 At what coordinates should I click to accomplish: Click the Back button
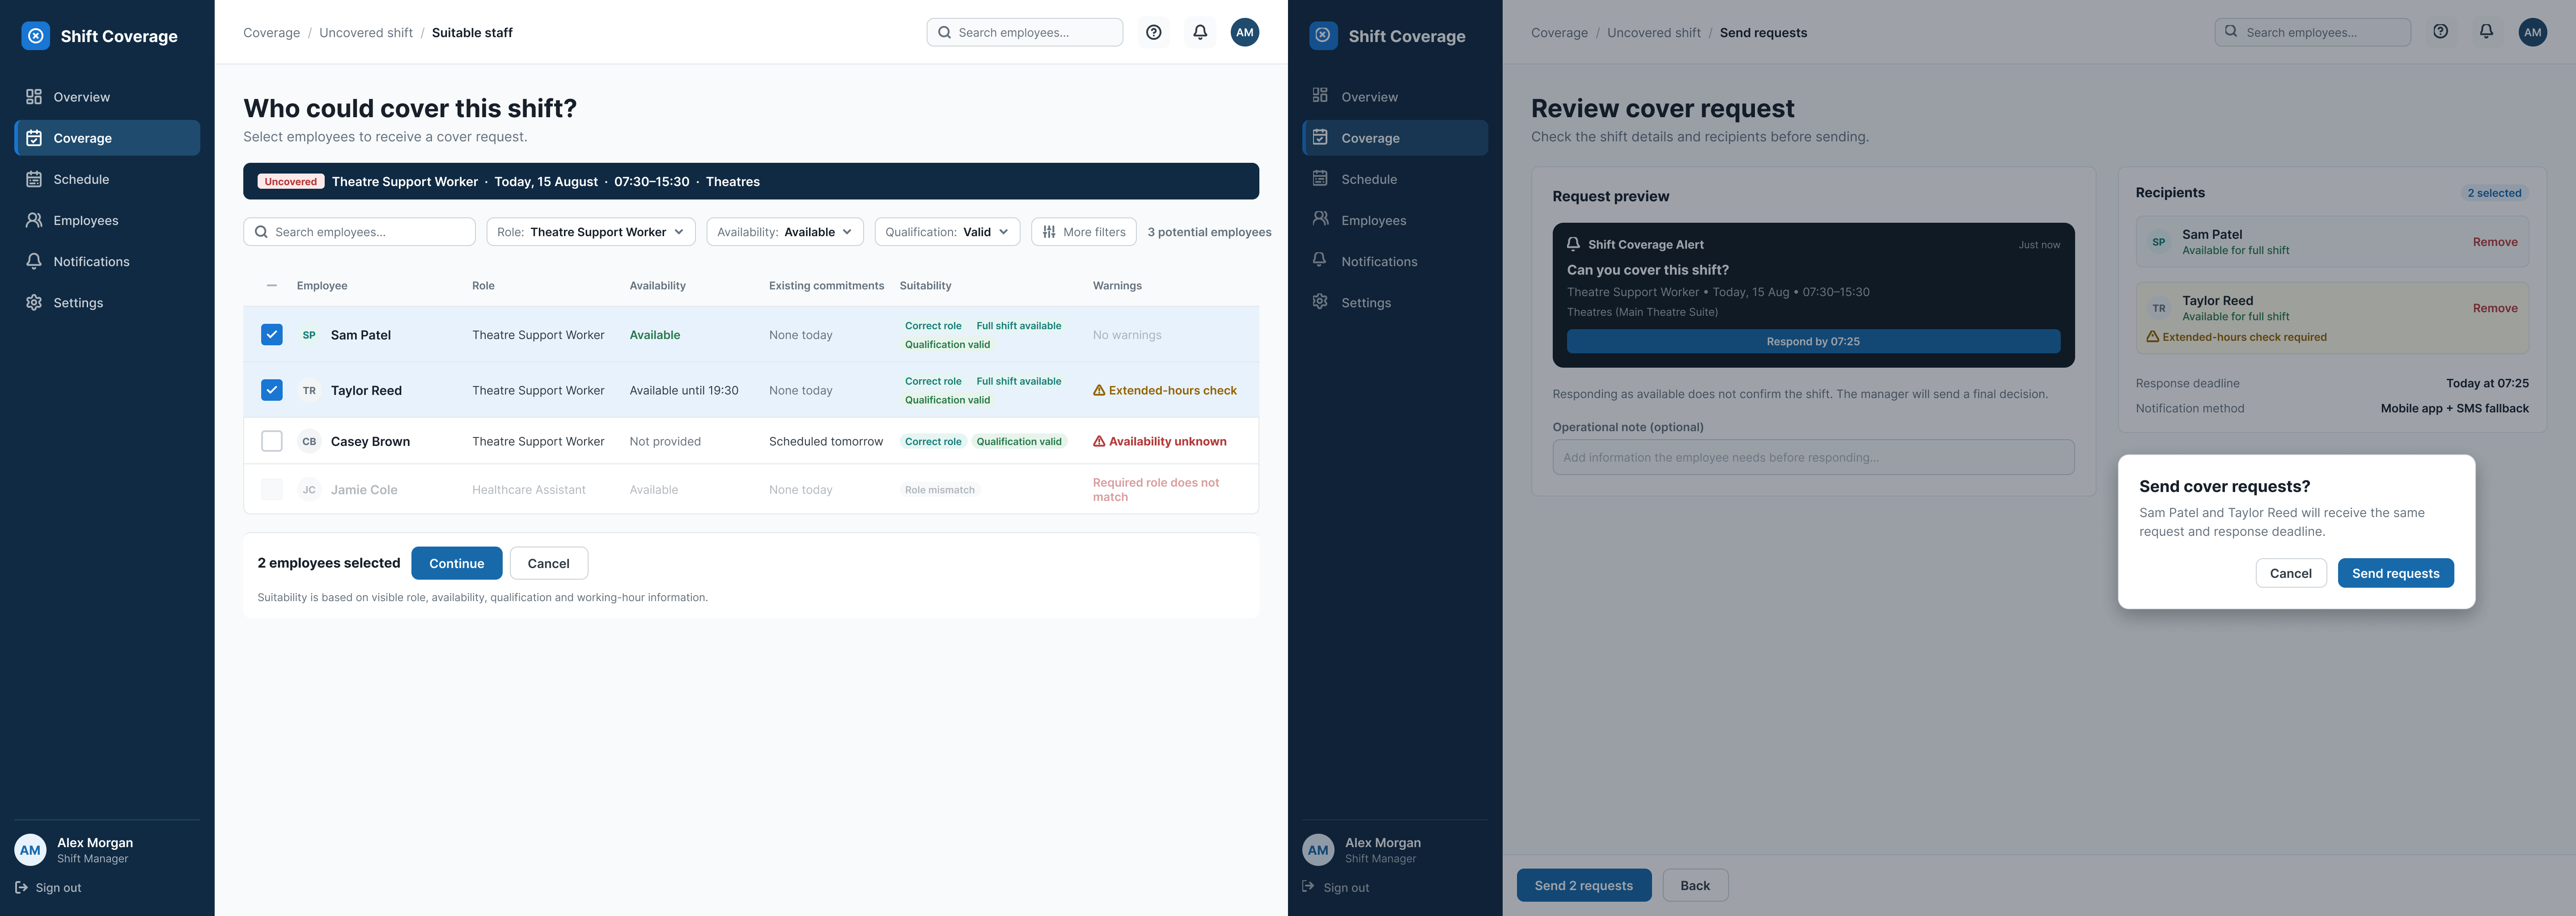[x=1695, y=885]
